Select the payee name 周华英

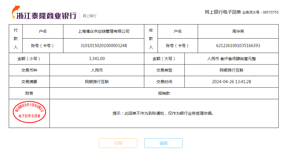tap(238, 31)
